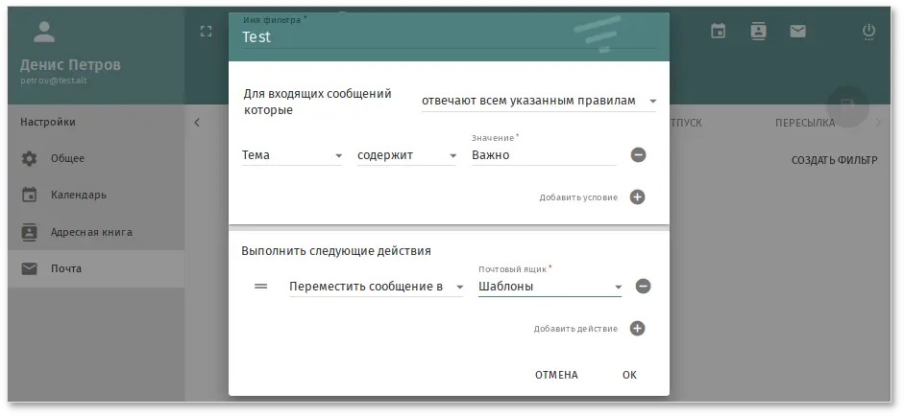Open the mail envelope icon in top bar

click(798, 31)
